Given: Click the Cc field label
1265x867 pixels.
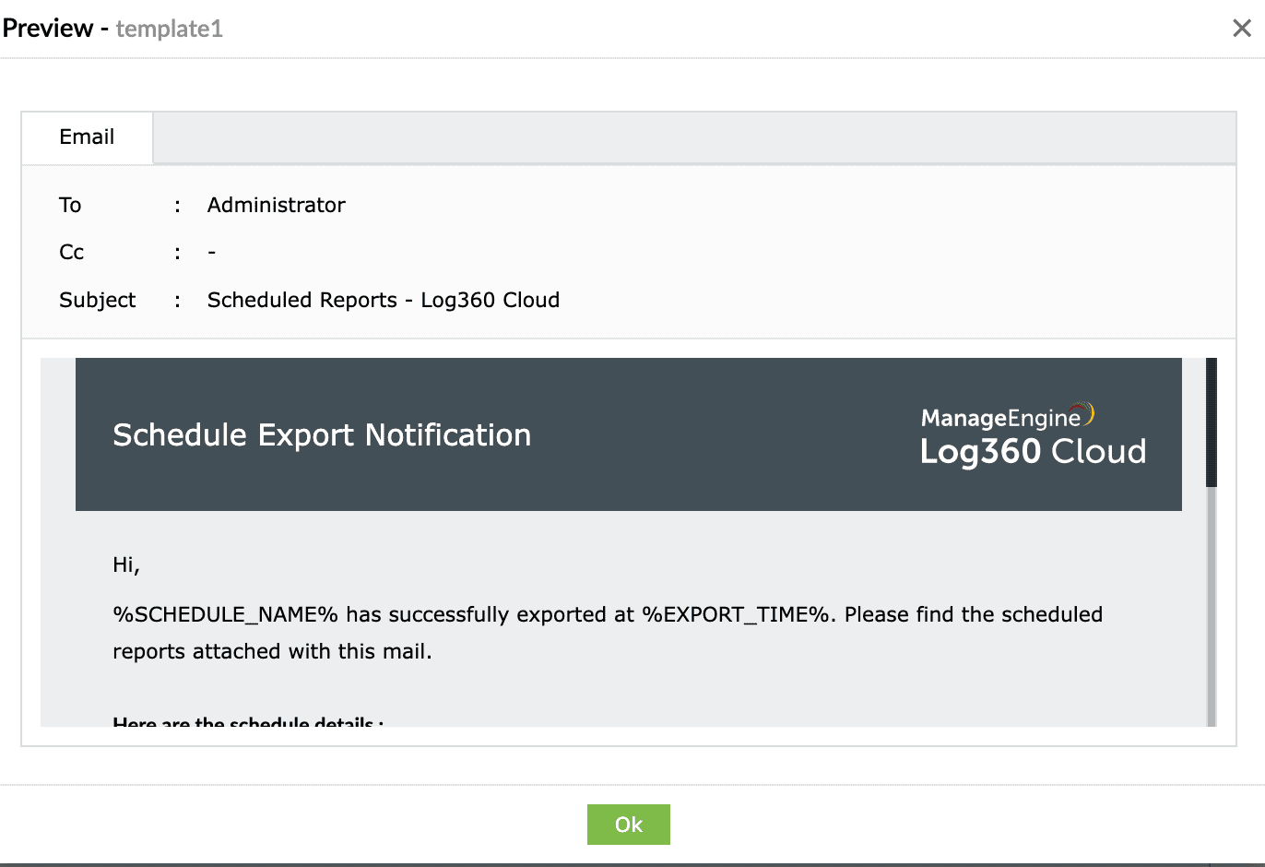Looking at the screenshot, I should point(71,252).
